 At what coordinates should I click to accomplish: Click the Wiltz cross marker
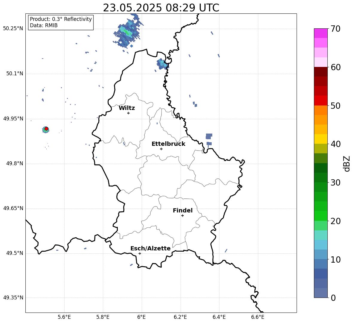(128, 113)
